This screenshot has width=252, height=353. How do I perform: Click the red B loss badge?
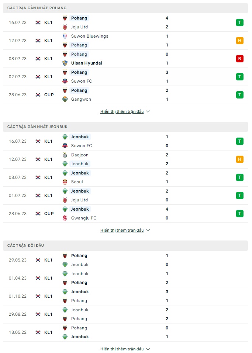240,59
